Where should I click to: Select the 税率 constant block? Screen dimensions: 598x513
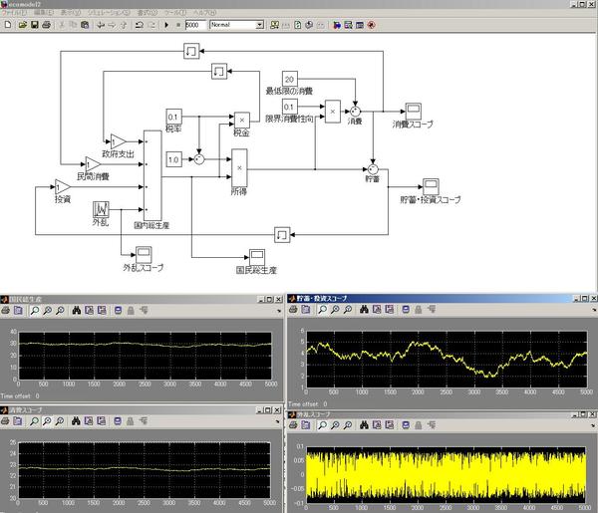pyautogui.click(x=174, y=119)
